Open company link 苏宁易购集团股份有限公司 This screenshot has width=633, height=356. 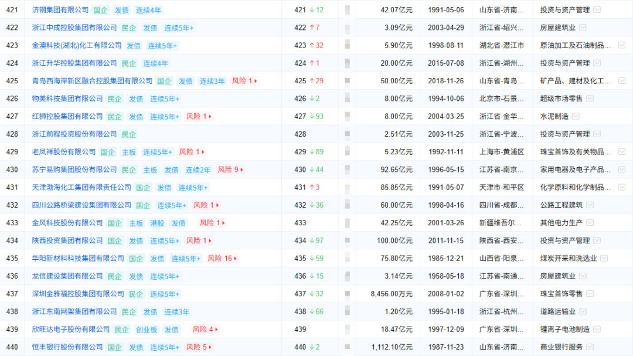point(74,169)
